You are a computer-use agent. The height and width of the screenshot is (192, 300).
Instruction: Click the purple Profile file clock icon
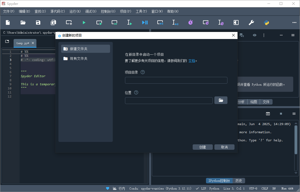click(x=190, y=22)
